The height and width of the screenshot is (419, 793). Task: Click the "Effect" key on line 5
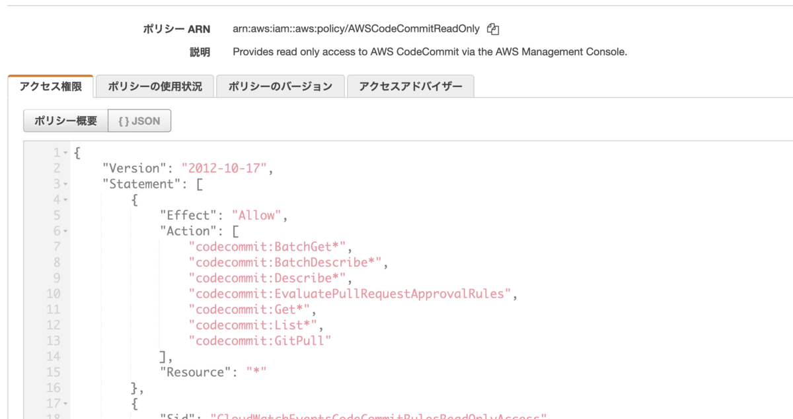tap(188, 215)
